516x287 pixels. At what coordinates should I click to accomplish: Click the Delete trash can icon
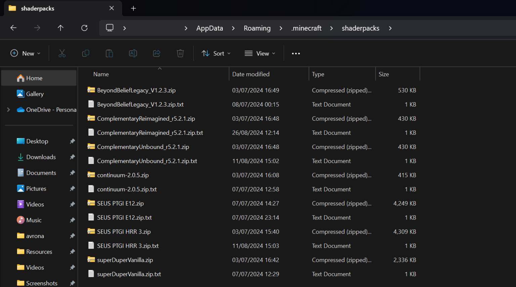pos(180,53)
